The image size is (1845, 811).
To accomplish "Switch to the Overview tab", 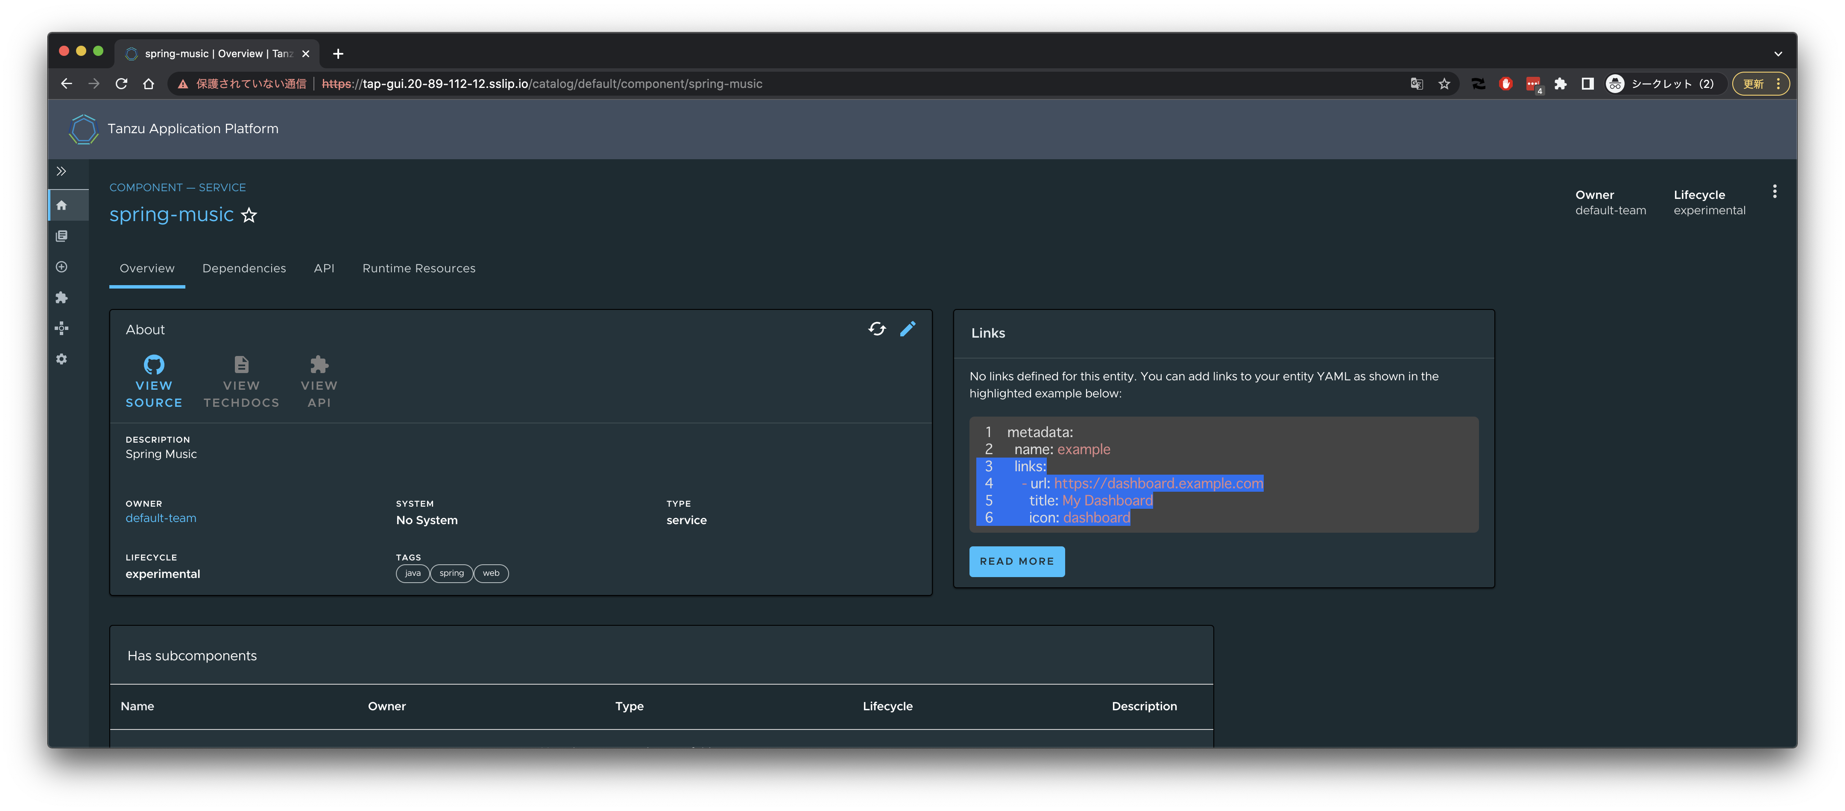I will [147, 268].
